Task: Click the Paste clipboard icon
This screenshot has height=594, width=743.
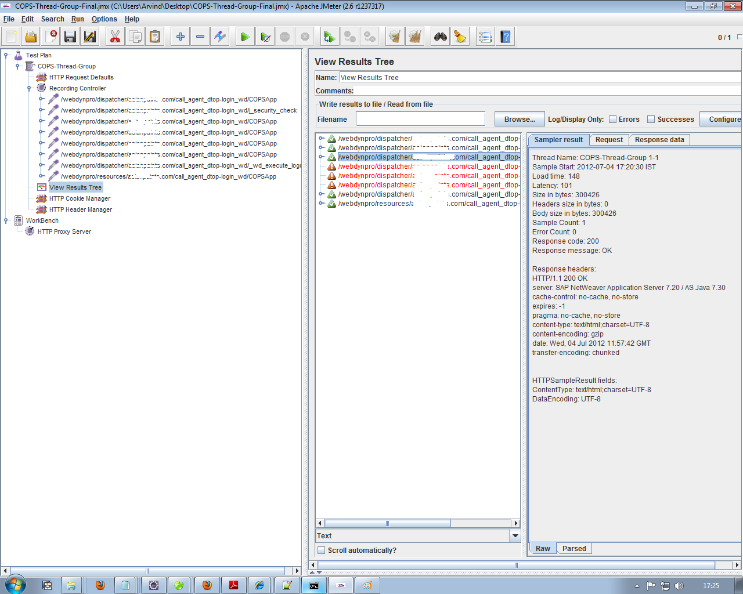Action: pos(155,37)
